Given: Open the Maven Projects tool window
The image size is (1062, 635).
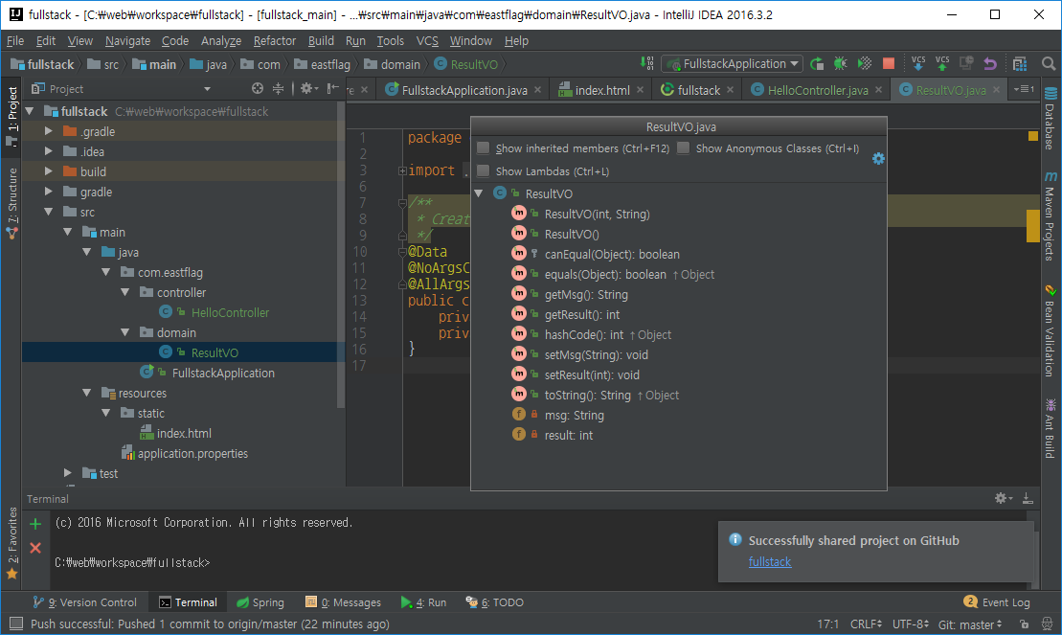Looking at the screenshot, I should coord(1051,215).
